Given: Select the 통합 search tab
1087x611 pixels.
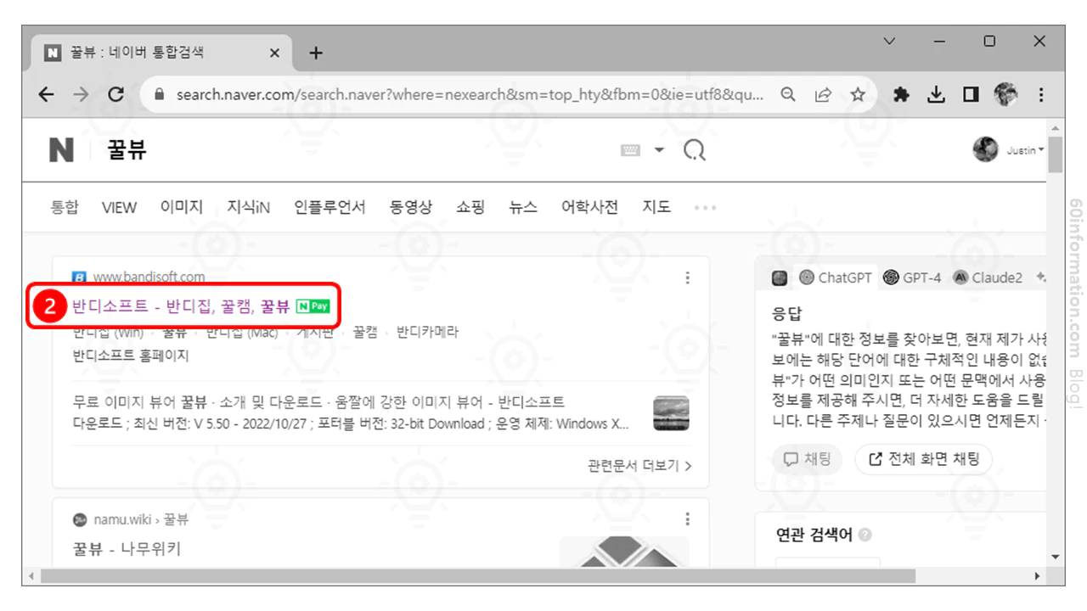Looking at the screenshot, I should 65,207.
